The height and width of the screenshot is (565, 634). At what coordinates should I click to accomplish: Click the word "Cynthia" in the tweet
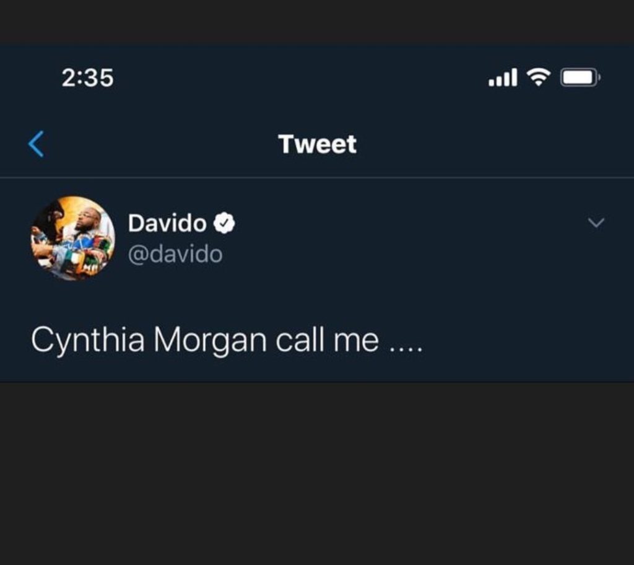(88, 340)
